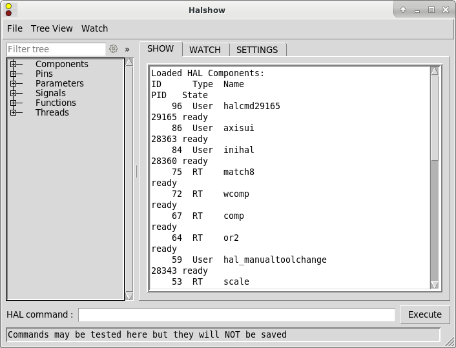Image resolution: width=456 pixels, height=348 pixels.
Task: Click the roll-up arrow in title bar
Action: click(403, 10)
